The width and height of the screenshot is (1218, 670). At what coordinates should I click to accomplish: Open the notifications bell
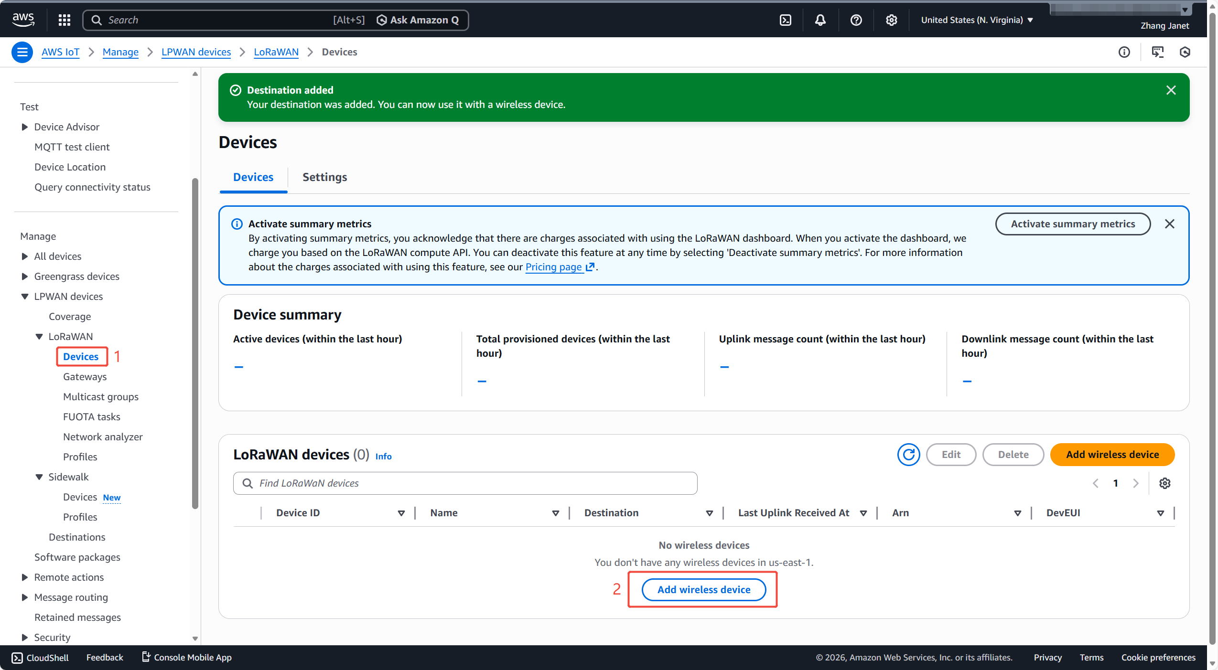coord(820,20)
